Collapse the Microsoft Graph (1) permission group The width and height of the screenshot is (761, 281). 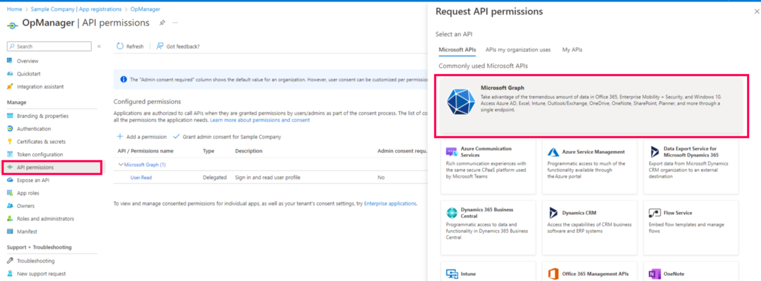pyautogui.click(x=120, y=165)
